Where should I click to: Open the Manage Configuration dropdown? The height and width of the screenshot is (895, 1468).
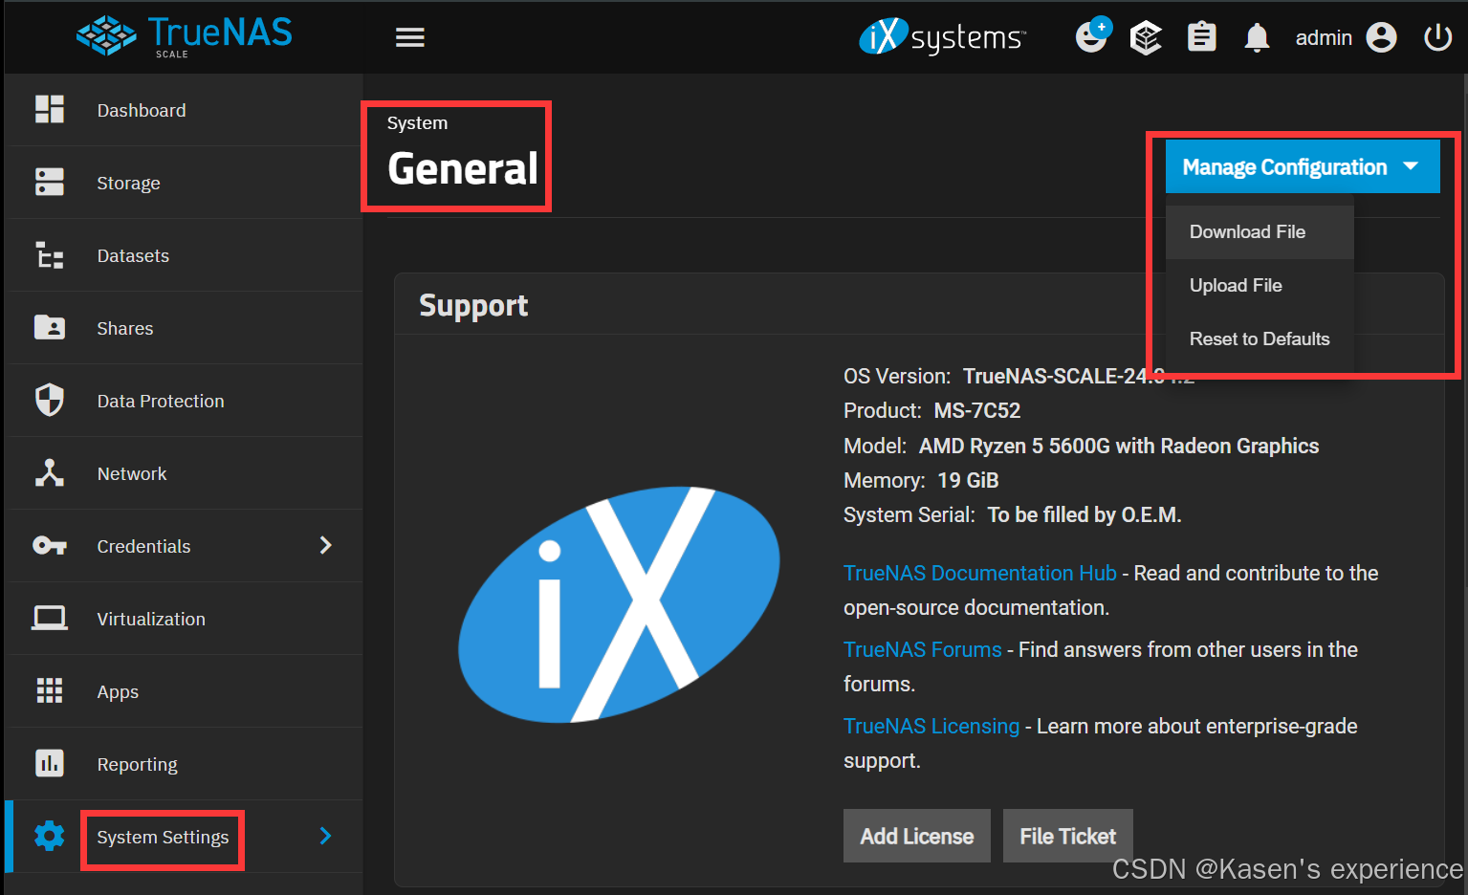(1303, 166)
